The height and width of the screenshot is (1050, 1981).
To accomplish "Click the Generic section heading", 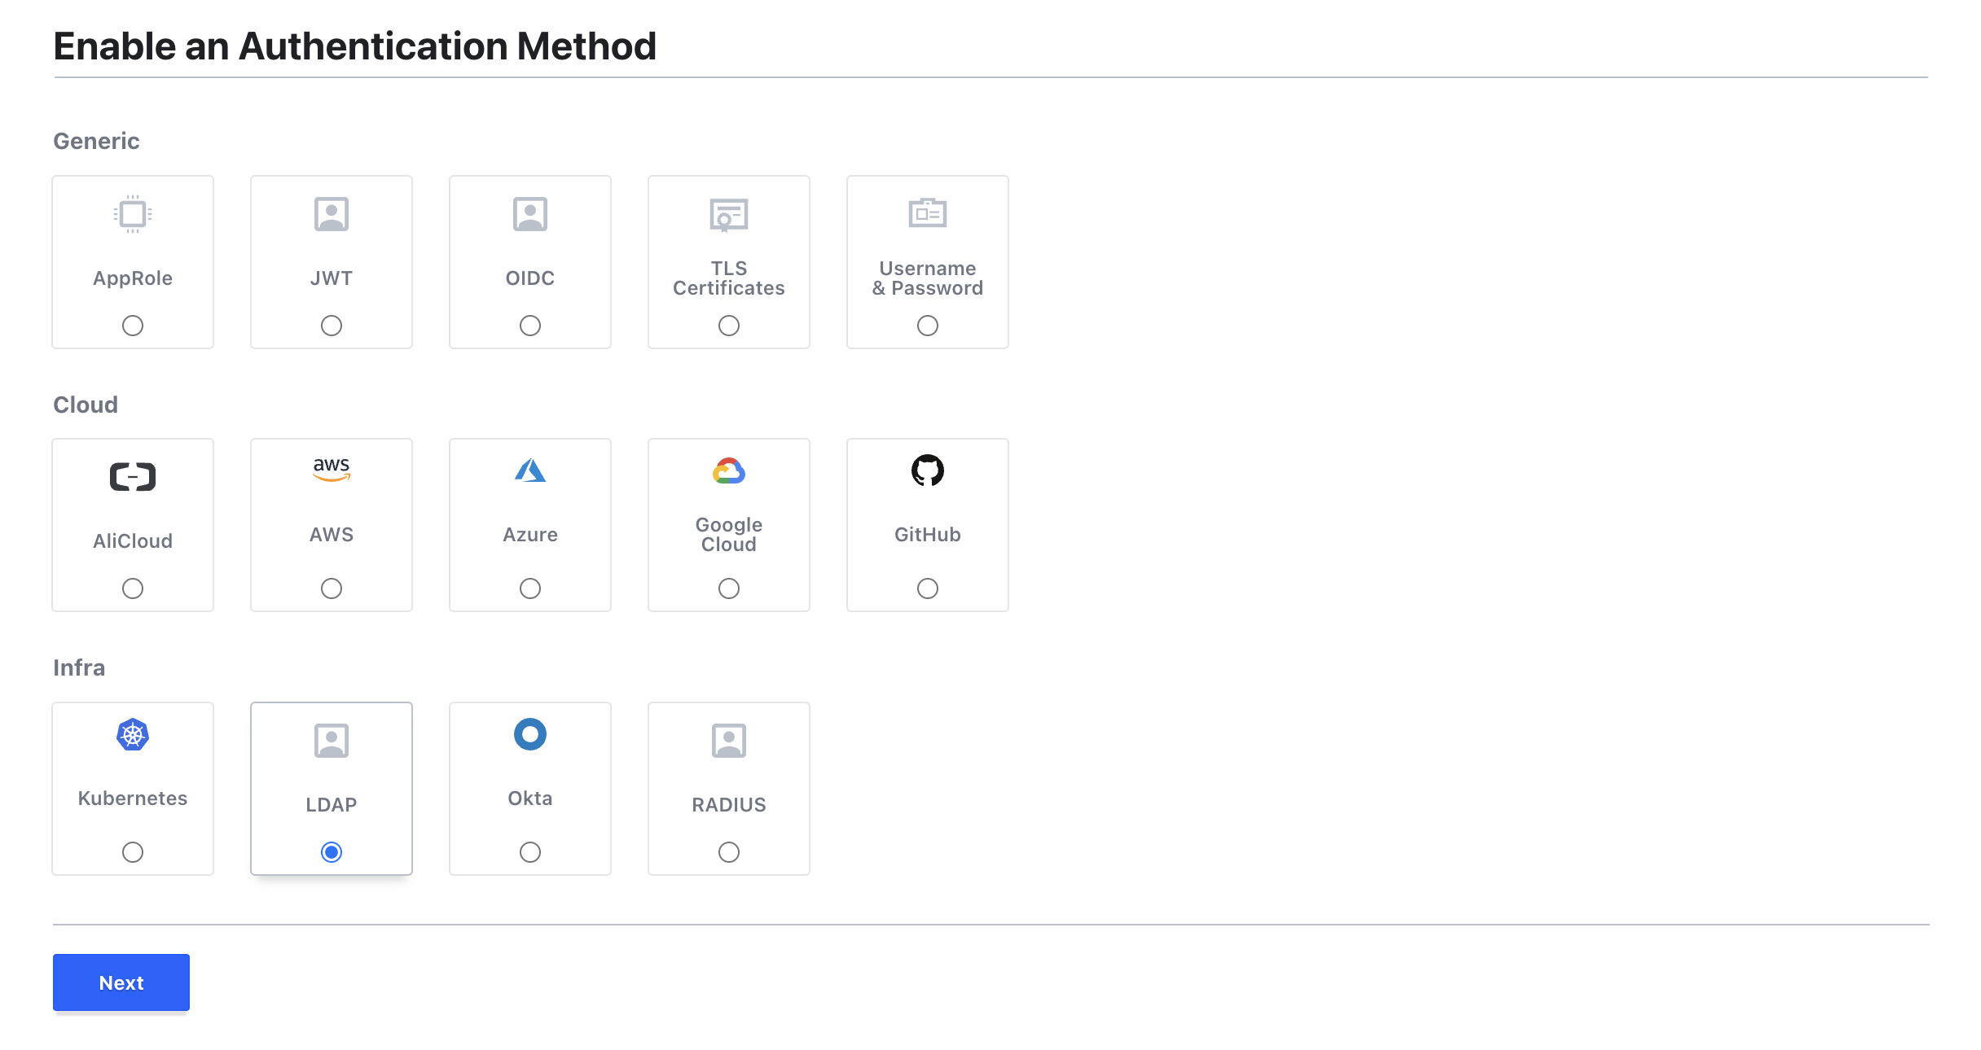I will [96, 142].
